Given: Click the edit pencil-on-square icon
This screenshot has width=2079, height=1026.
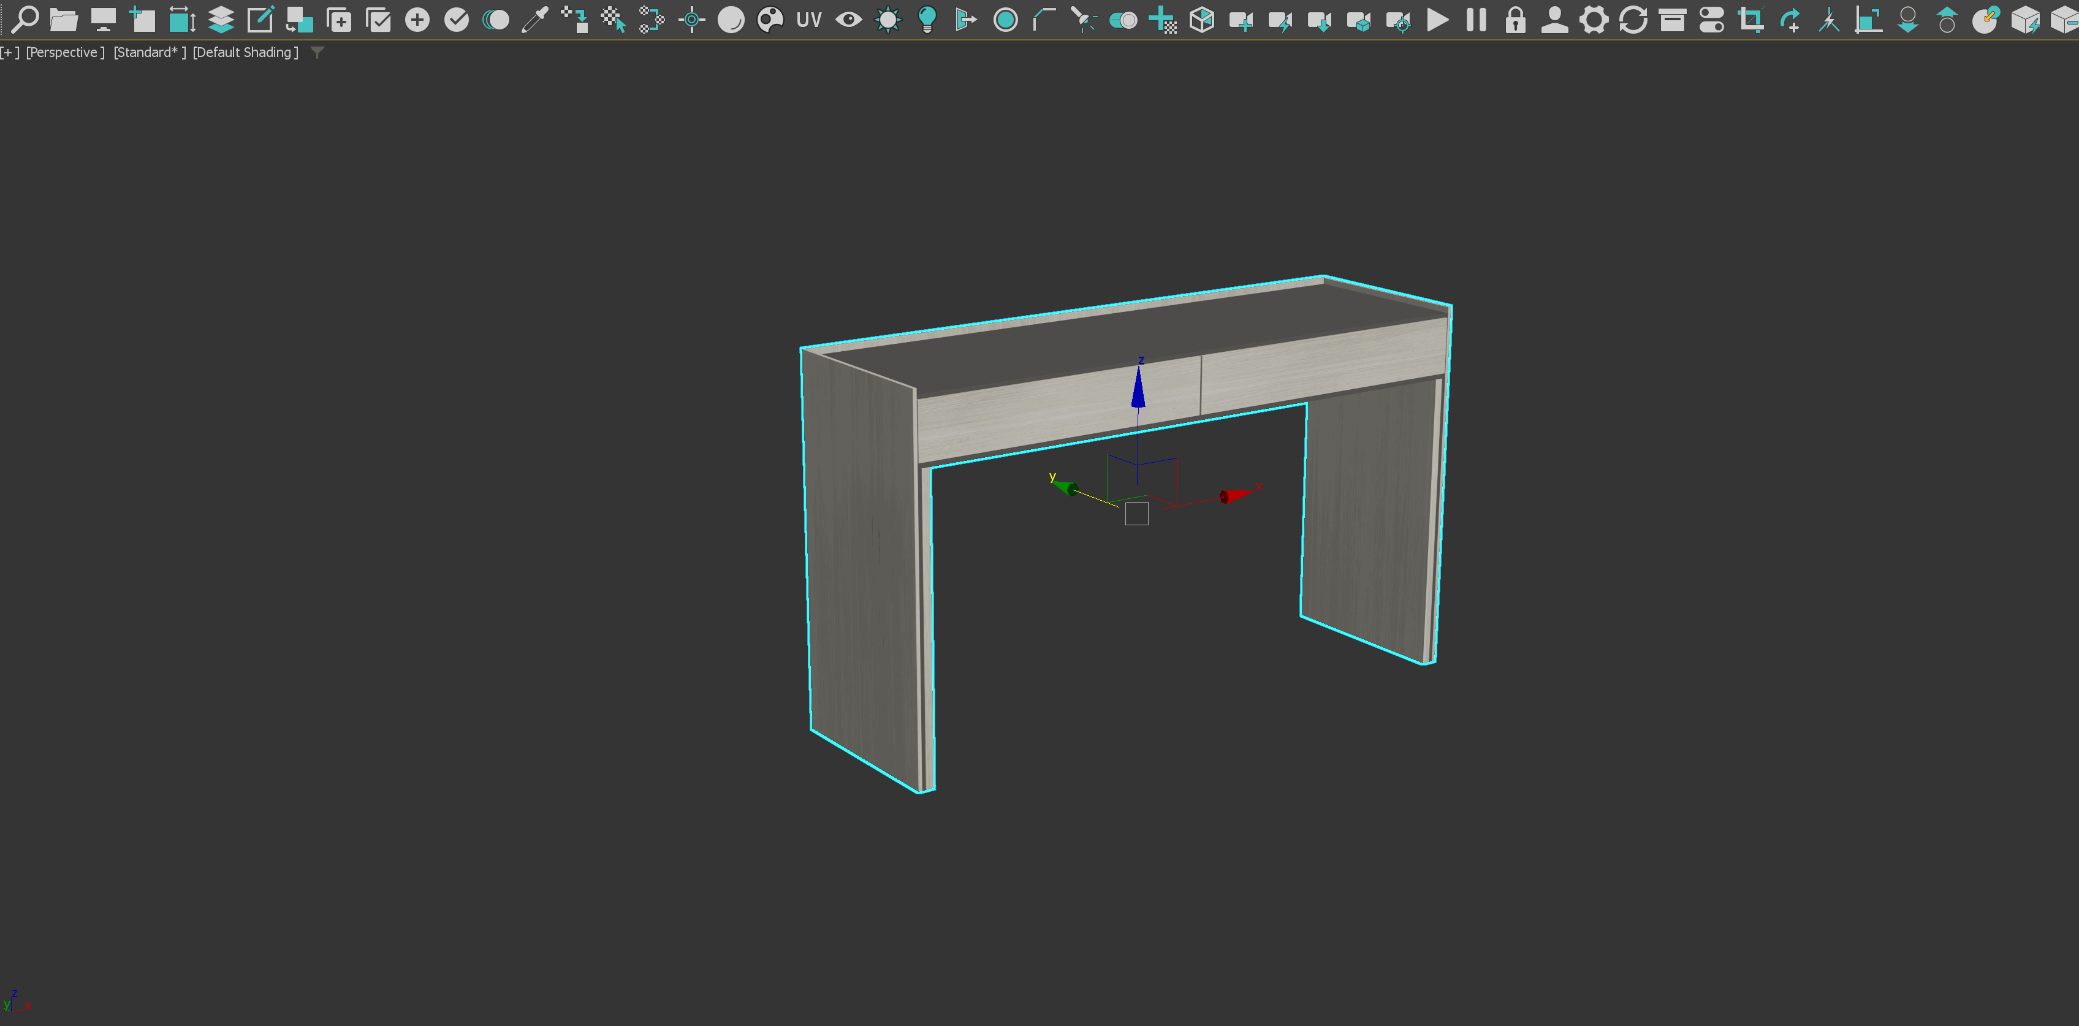Looking at the screenshot, I should click(260, 20).
